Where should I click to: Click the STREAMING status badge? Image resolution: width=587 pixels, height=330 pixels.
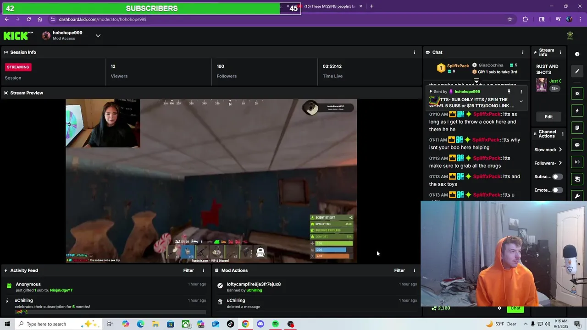(x=18, y=67)
